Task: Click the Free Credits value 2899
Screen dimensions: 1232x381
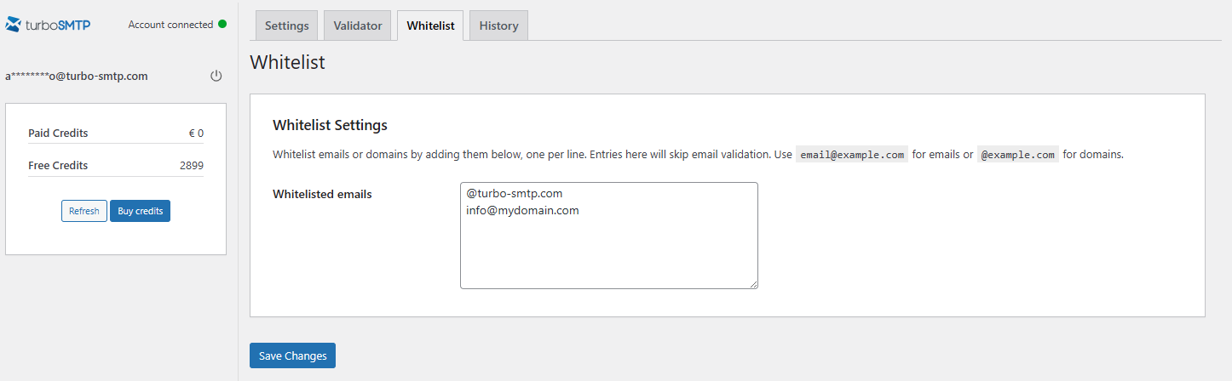Action: (192, 166)
